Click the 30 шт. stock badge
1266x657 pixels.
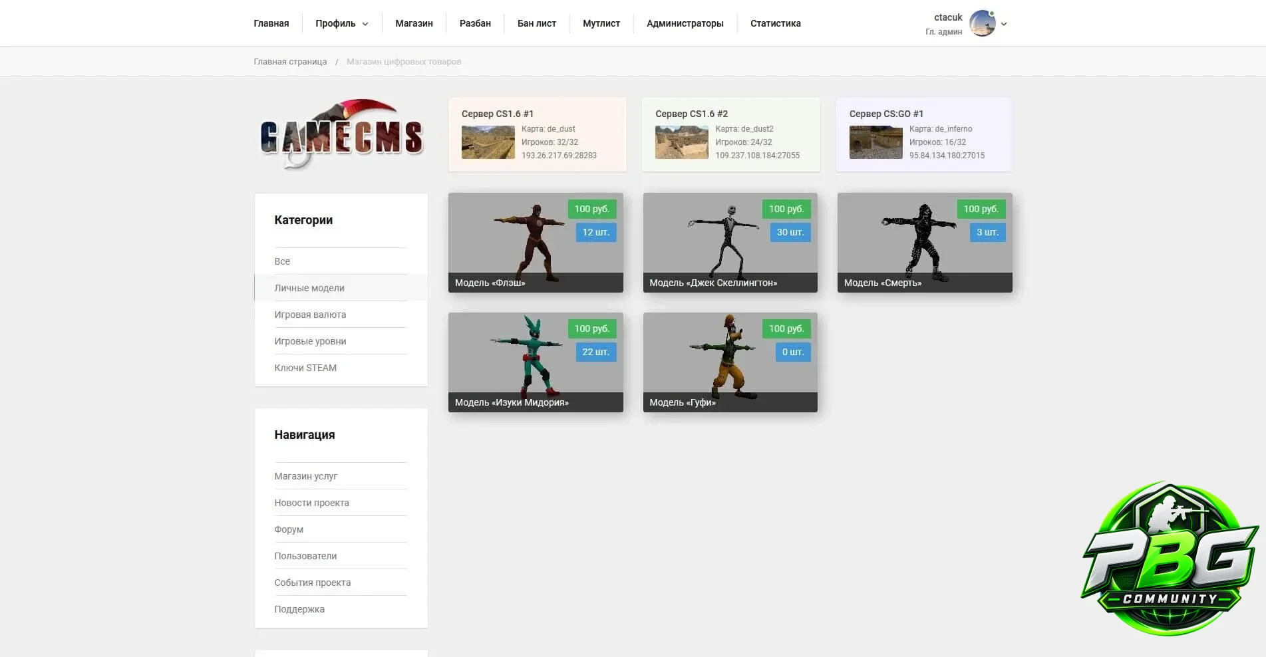790,232
